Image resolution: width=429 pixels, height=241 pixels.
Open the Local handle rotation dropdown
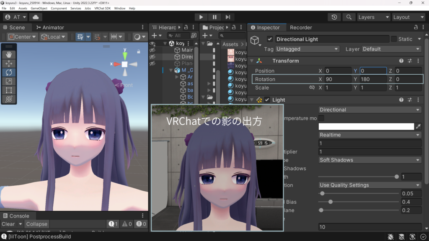53,37
